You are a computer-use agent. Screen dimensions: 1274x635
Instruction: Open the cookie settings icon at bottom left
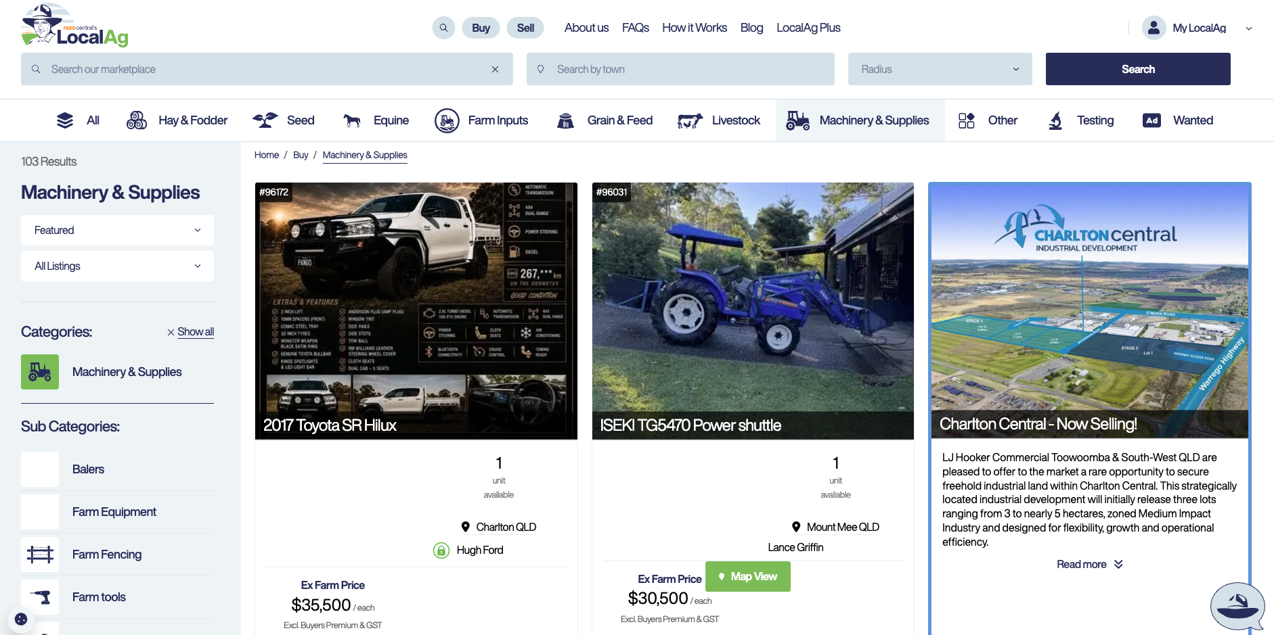pyautogui.click(x=21, y=619)
